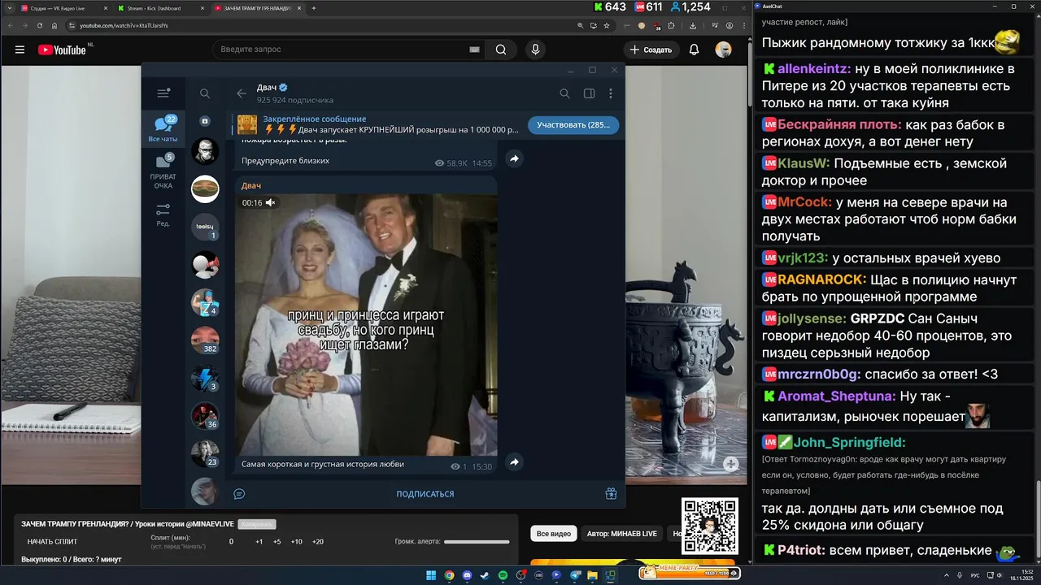Select the Автор: МИНАЕВ LIVE chip
The width and height of the screenshot is (1041, 585).
tap(622, 534)
